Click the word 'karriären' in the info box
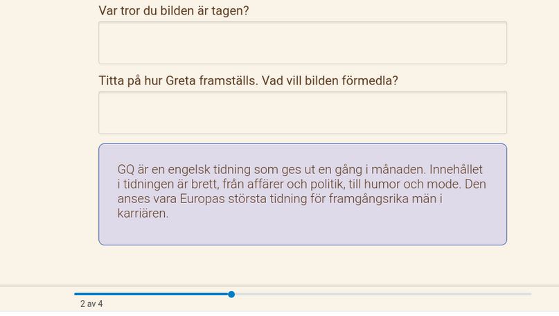 (x=143, y=214)
